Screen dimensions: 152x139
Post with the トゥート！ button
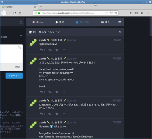(14, 76)
